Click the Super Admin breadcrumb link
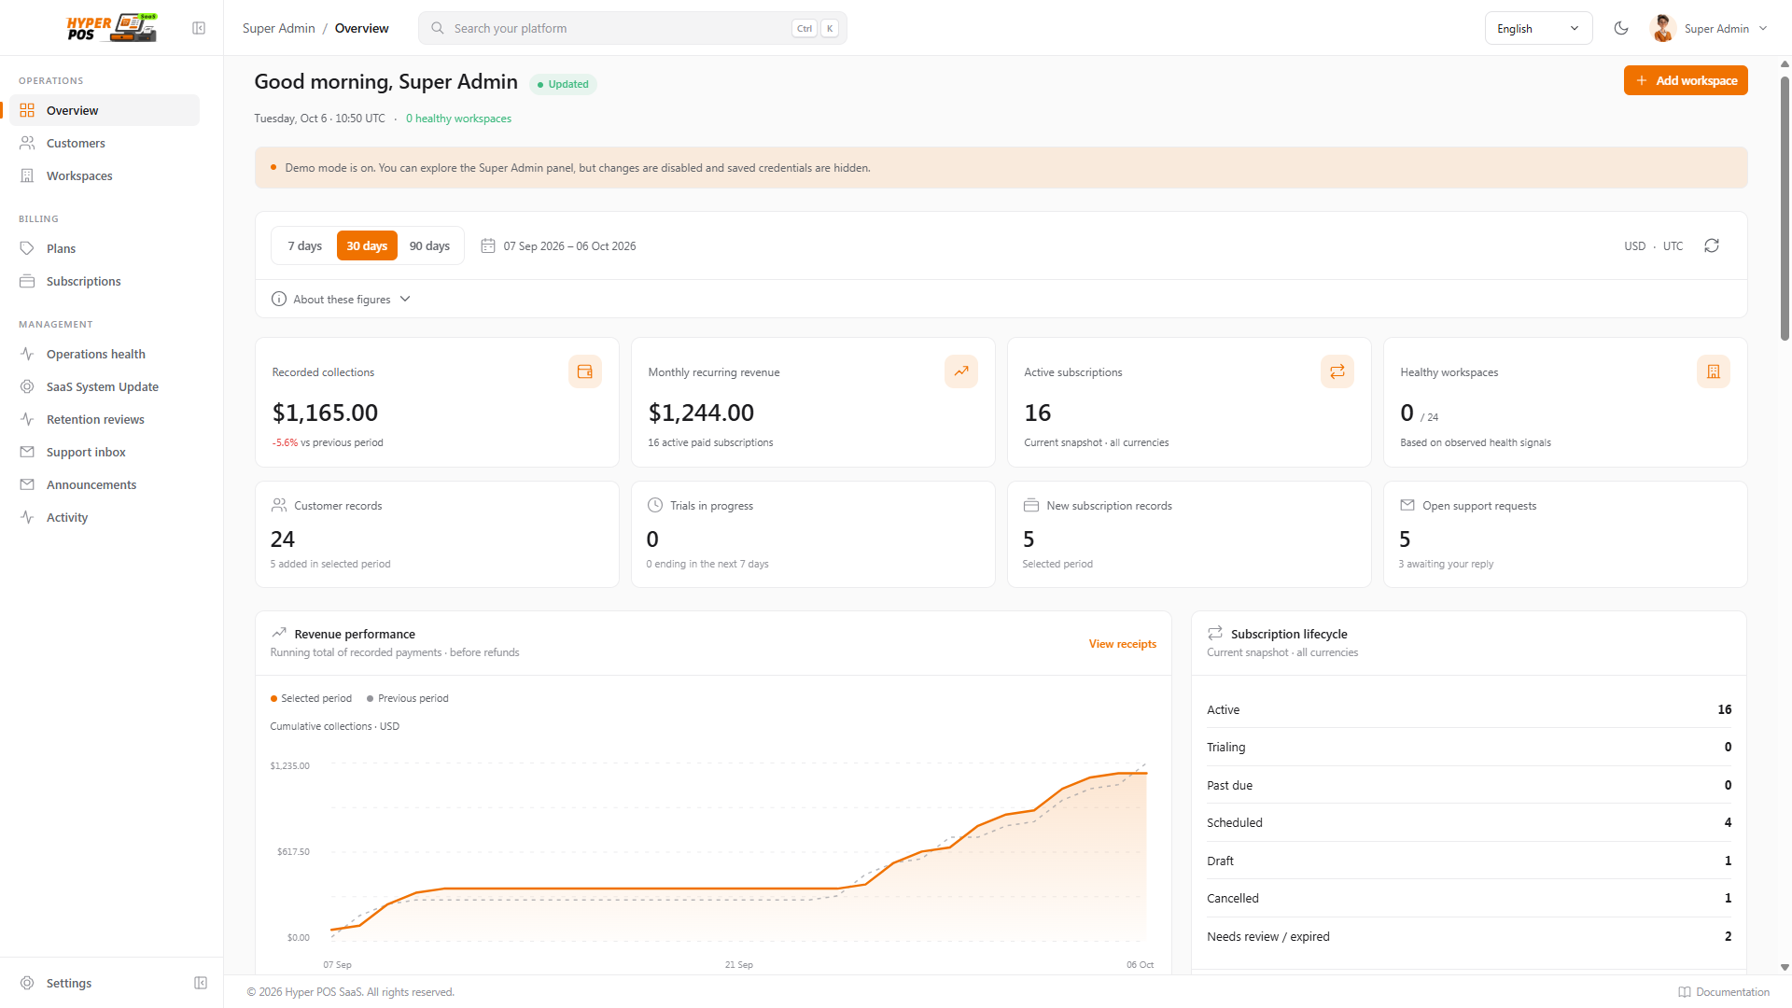1792x1008 pixels. click(278, 28)
